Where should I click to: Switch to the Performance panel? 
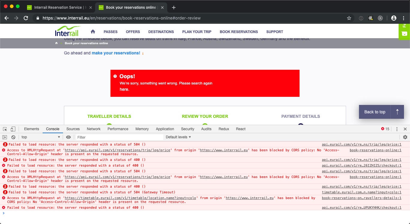(118, 129)
